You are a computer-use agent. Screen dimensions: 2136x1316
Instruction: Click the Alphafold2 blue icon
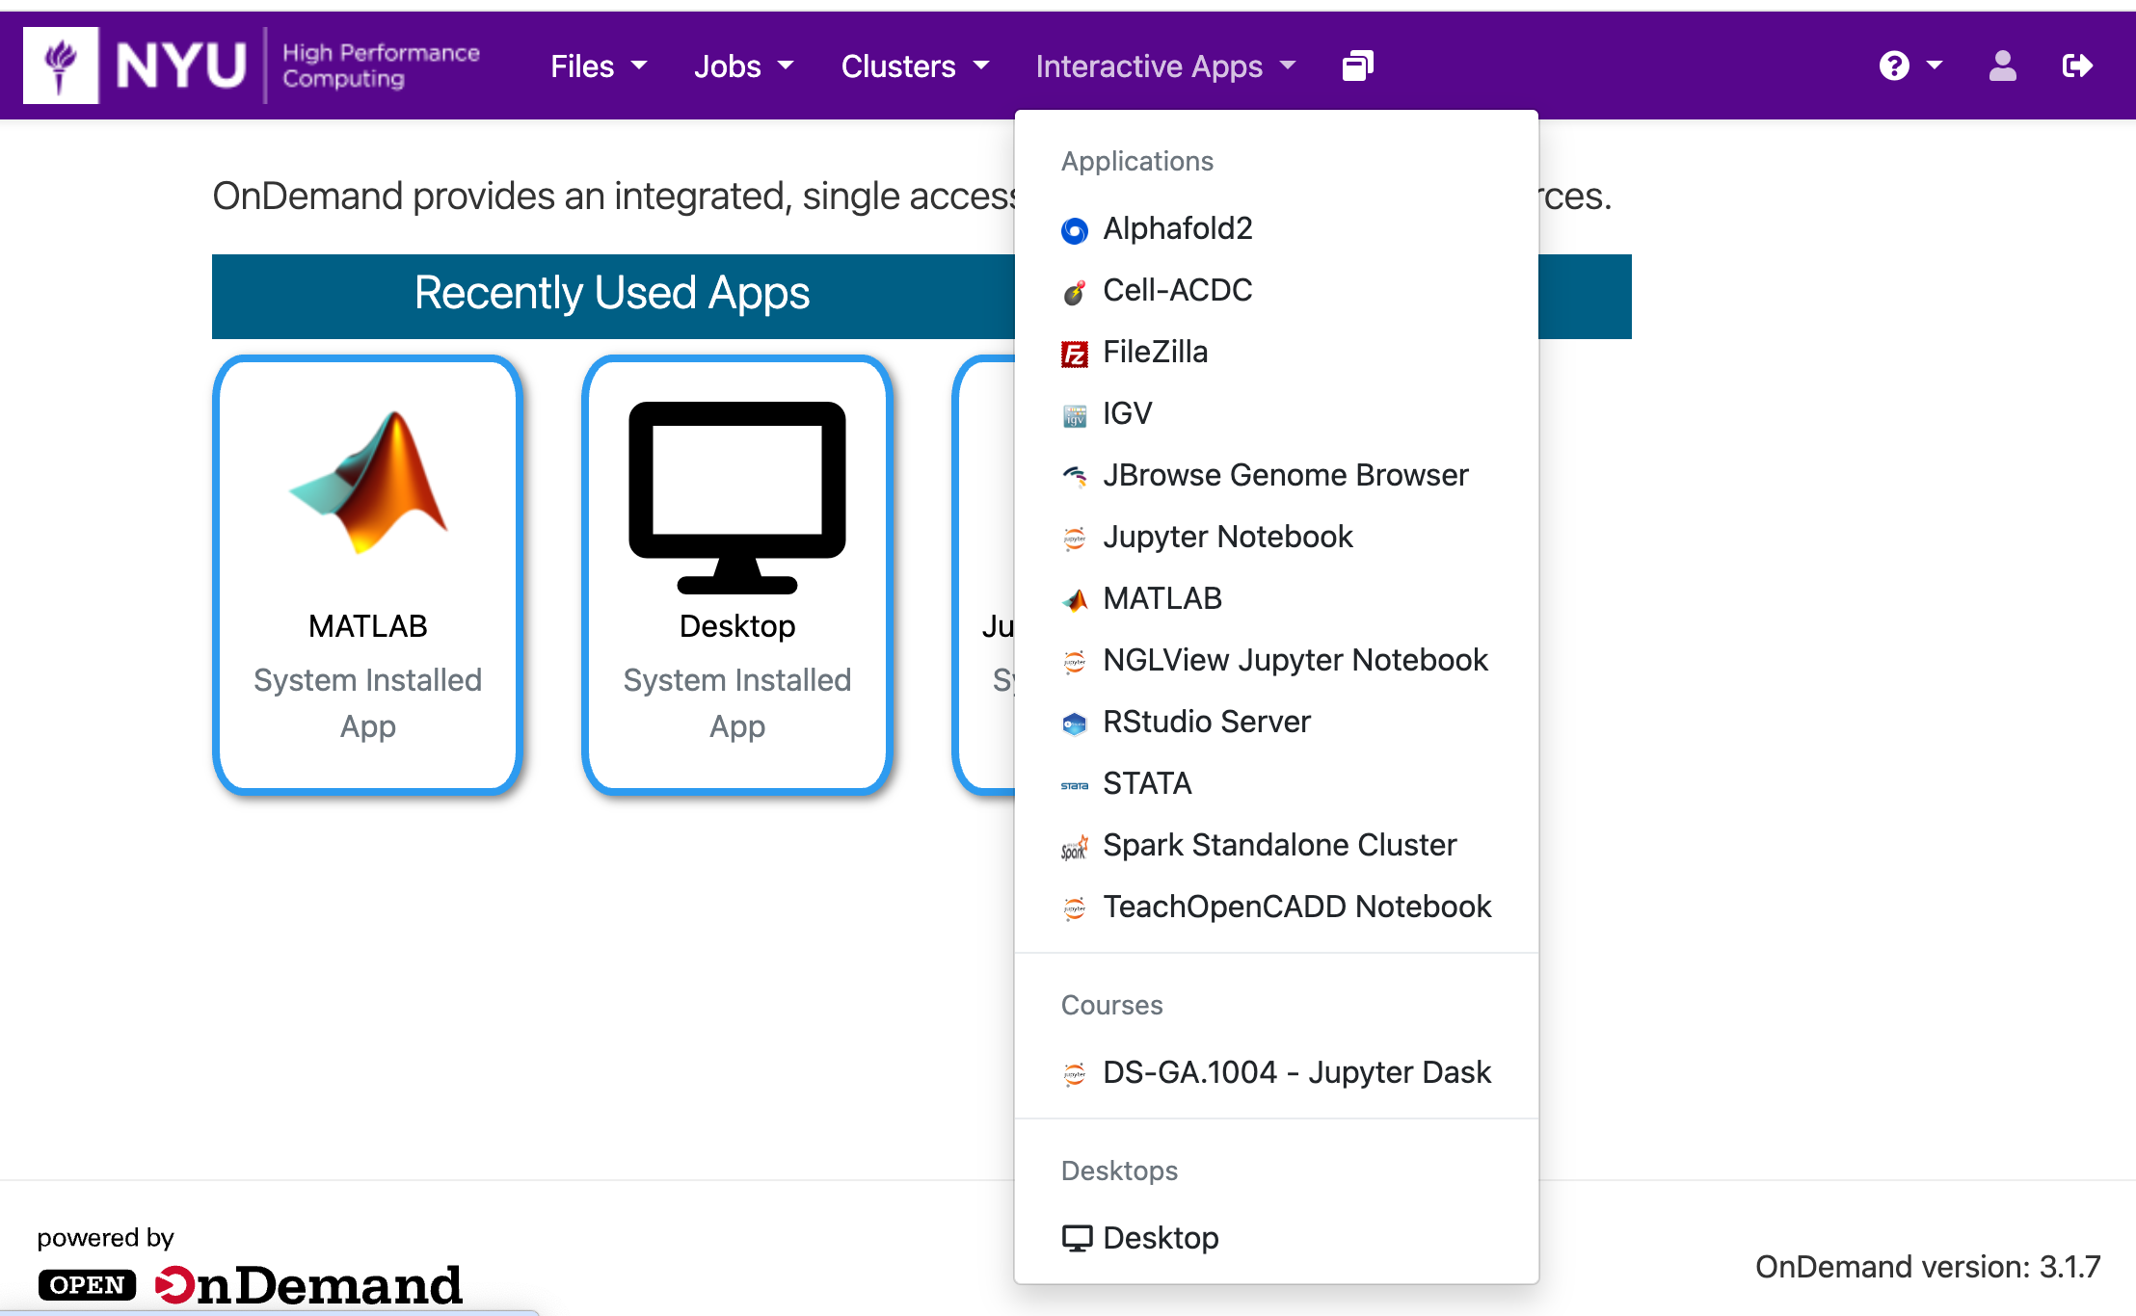1075,230
